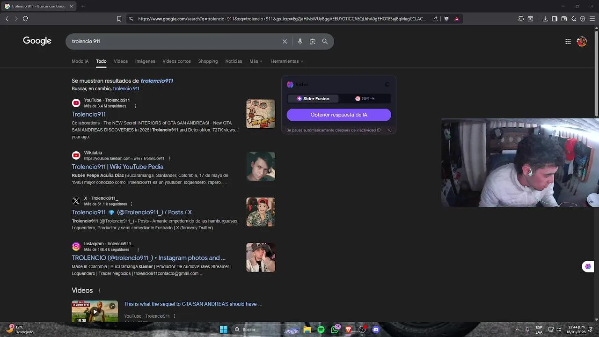Open Spotify from the taskbar

(321, 330)
